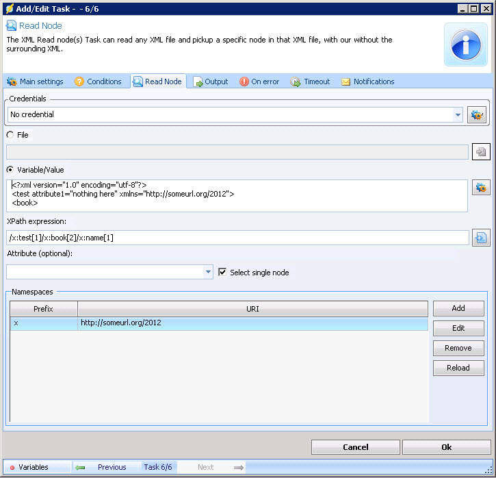Select the namespace row with prefix x
Screen dimensions: 496x478
pos(219,323)
